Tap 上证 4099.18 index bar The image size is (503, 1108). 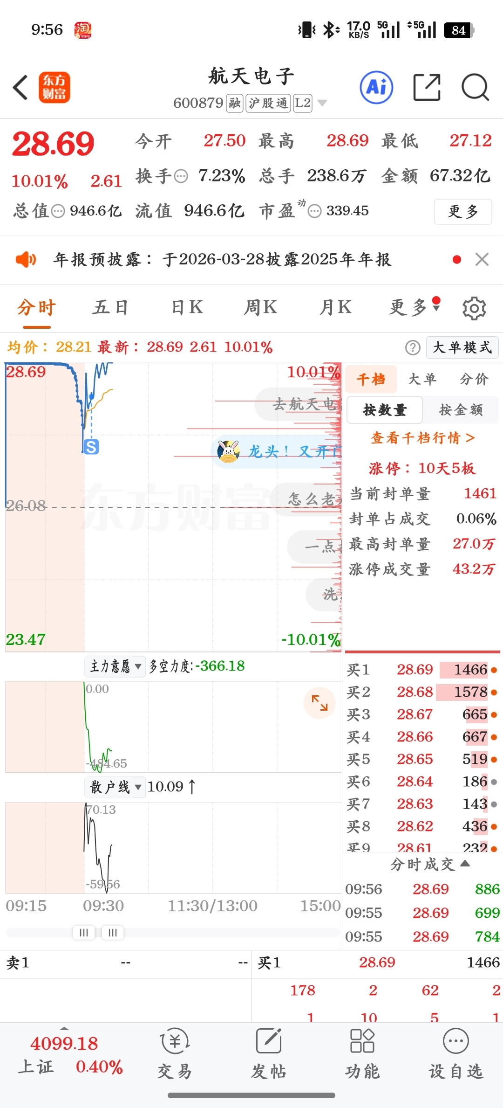(70, 1055)
